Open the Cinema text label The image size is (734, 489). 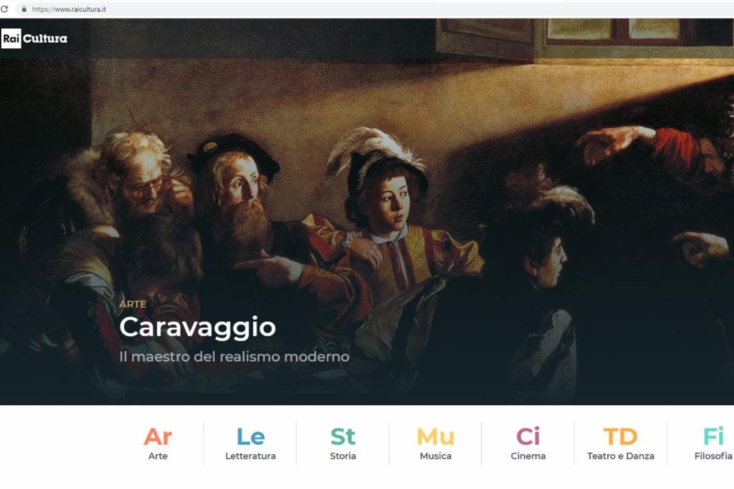pyautogui.click(x=528, y=456)
